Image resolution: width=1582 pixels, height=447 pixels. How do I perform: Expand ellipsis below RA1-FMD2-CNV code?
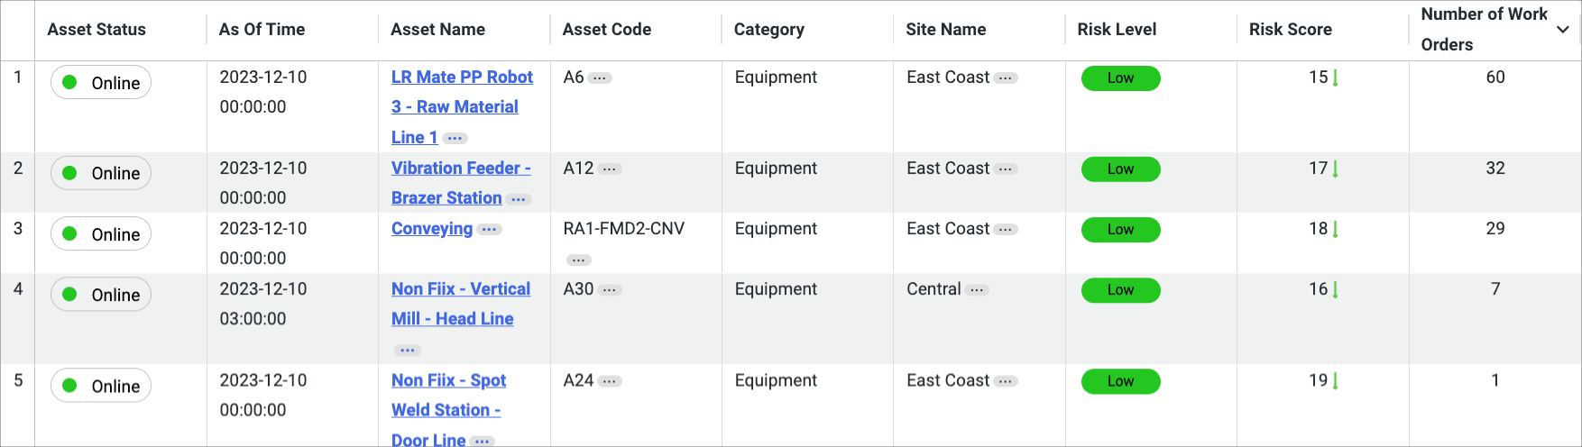coord(578,260)
